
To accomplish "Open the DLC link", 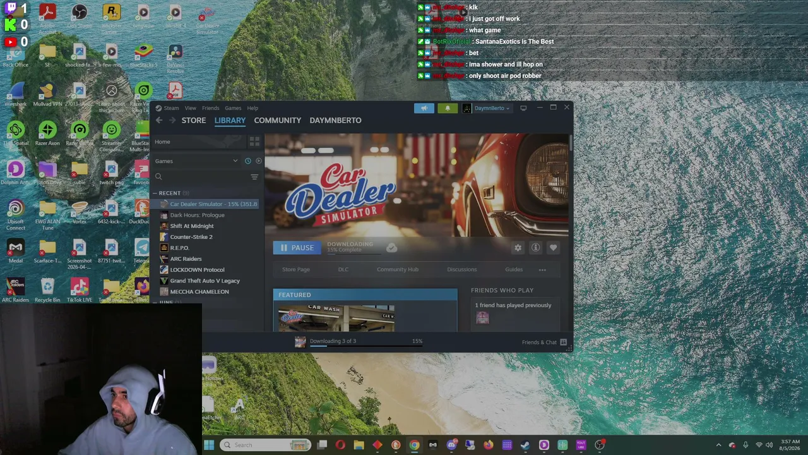I will [x=343, y=270].
